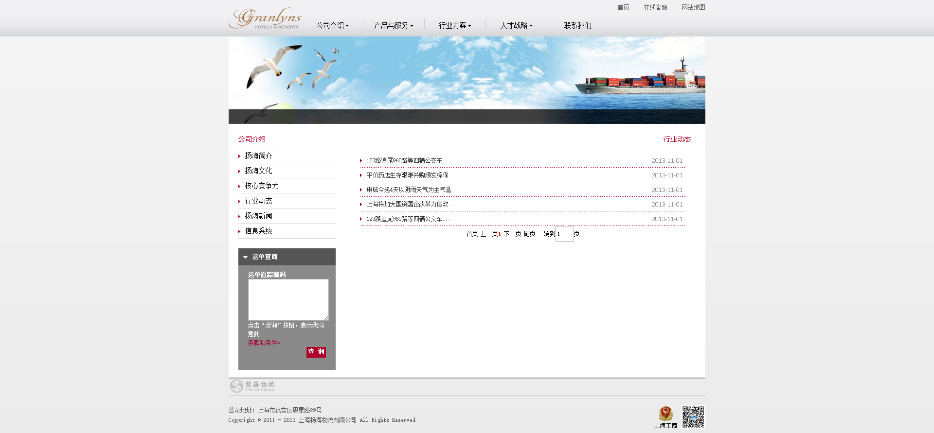Click the Granlyns Hotels & Resorts logo

coord(265,18)
